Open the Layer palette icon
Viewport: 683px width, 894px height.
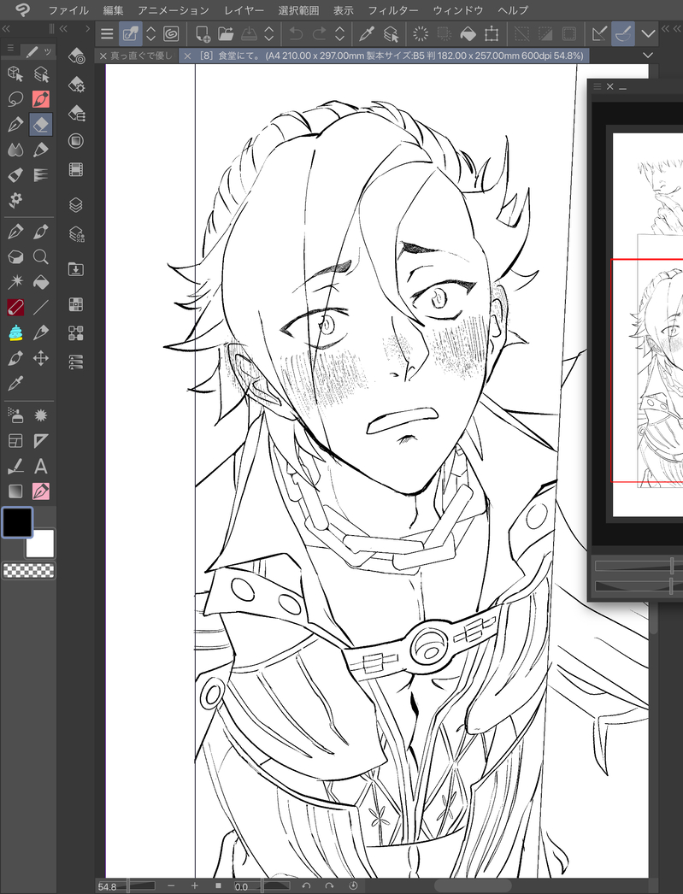click(76, 204)
